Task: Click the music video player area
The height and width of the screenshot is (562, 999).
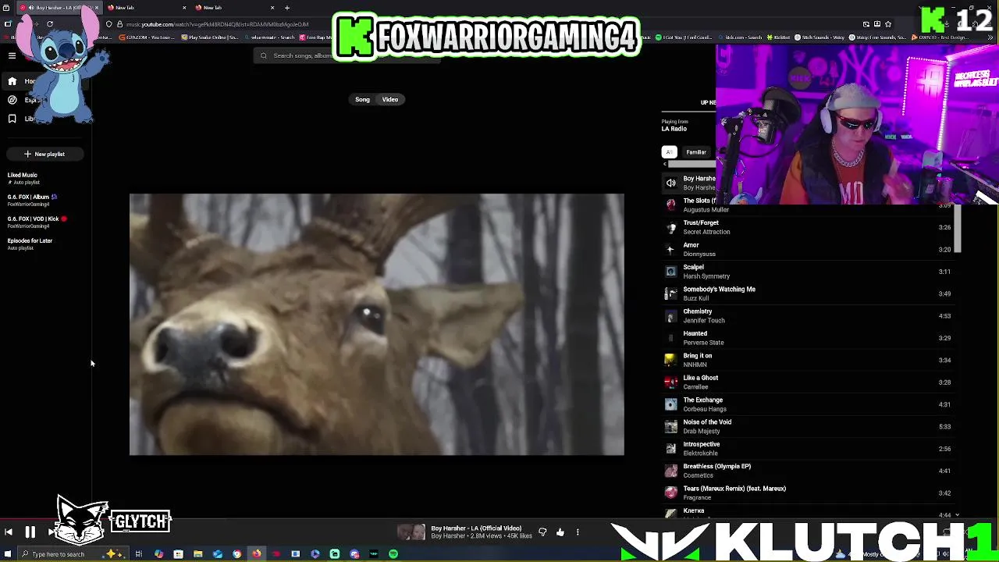Action: [376, 324]
